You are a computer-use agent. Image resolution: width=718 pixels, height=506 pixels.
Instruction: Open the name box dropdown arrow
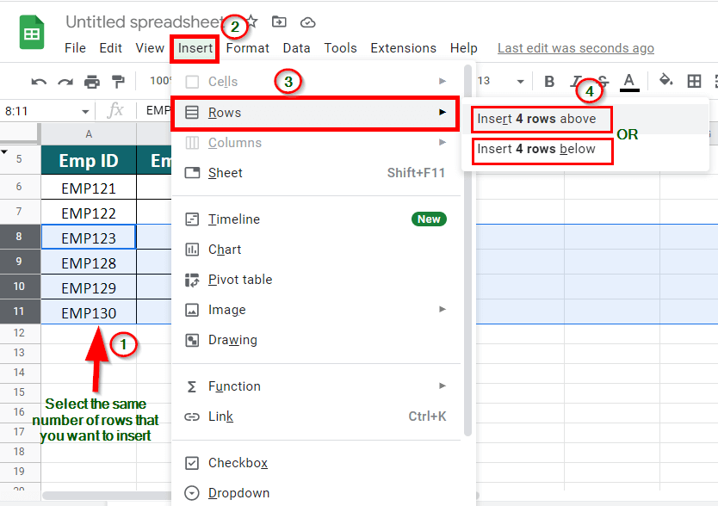[x=85, y=111]
